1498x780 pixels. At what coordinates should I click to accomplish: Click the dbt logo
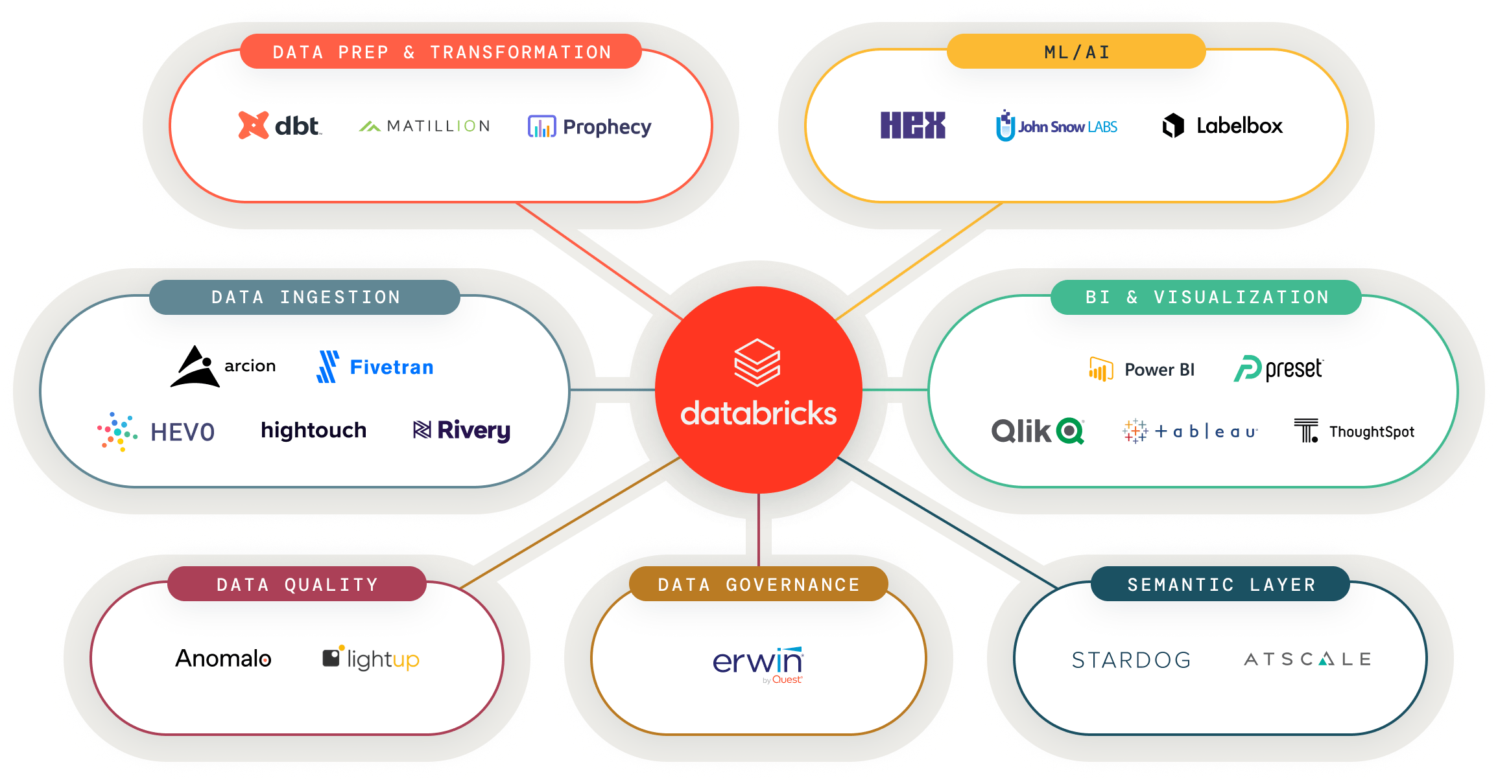point(279,126)
